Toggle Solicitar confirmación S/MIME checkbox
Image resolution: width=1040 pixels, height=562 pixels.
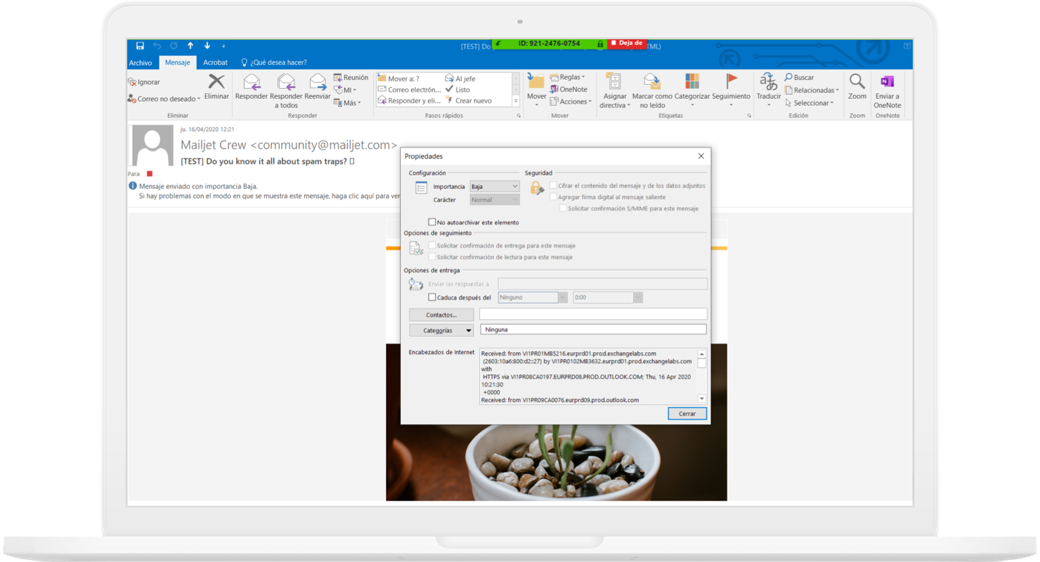(563, 209)
